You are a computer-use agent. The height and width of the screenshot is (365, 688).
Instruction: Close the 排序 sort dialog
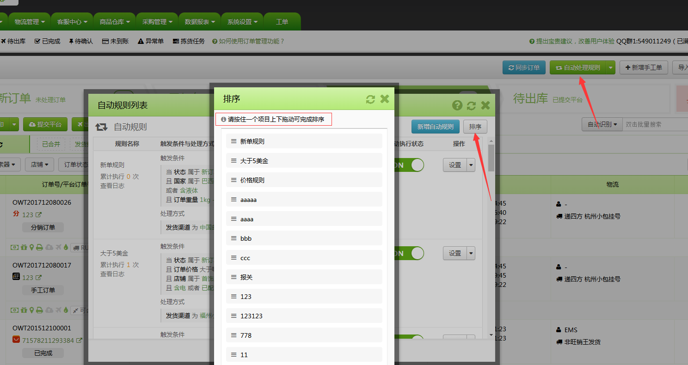(x=385, y=99)
